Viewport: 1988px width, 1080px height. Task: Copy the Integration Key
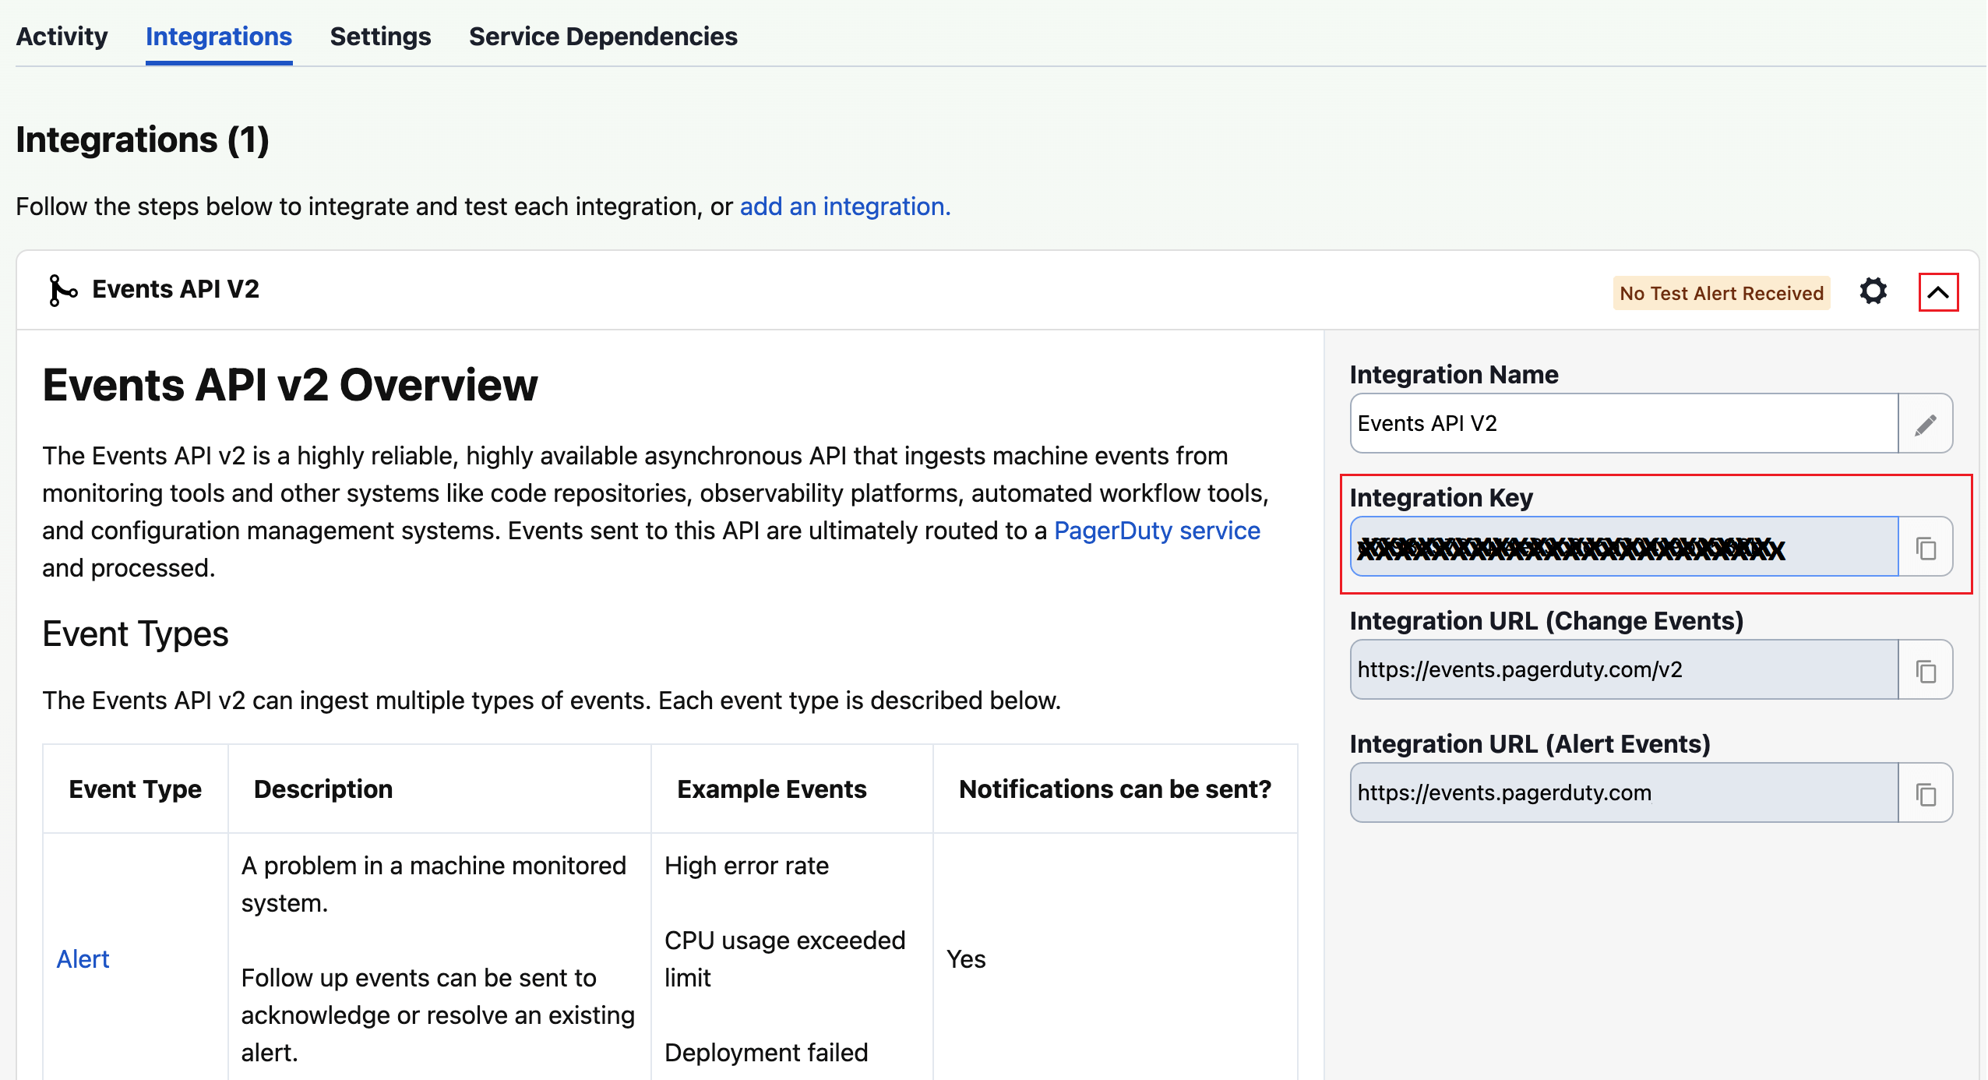(1927, 548)
